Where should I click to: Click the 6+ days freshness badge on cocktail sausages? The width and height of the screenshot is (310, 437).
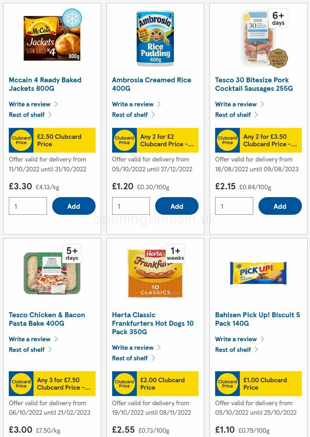coord(278,18)
